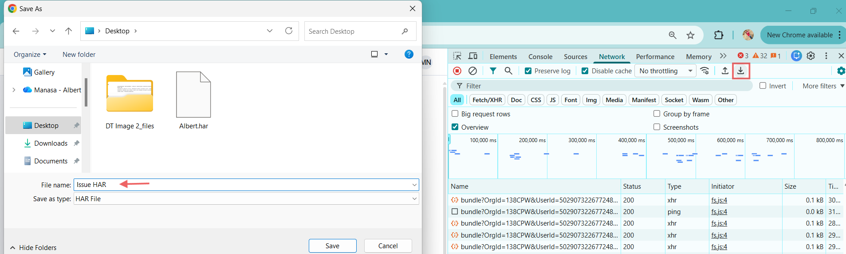Open the Organize menu dropdown
The width and height of the screenshot is (846, 254).
(x=30, y=55)
